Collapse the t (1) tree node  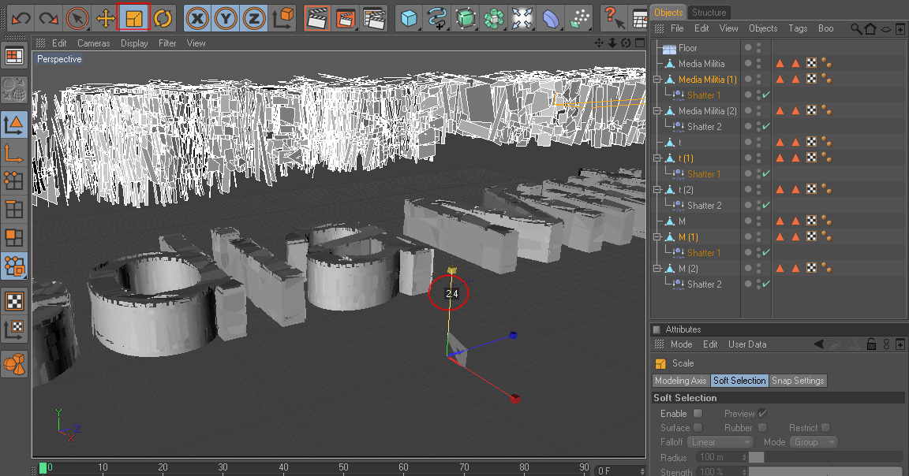[x=657, y=158]
